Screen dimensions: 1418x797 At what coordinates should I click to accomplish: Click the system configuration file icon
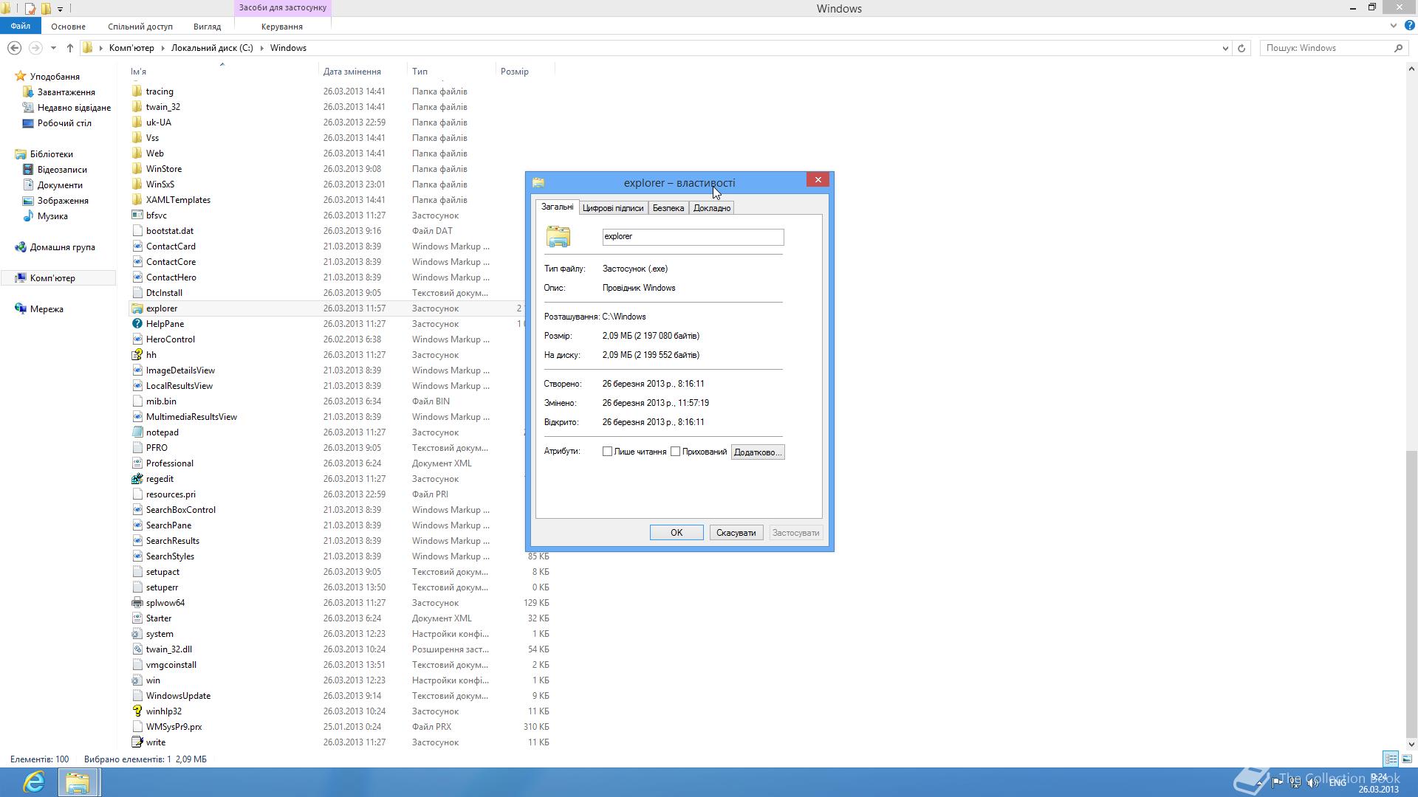pyautogui.click(x=137, y=634)
